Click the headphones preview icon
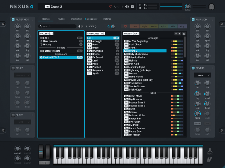Screen dimensions: 225x168 [x=109, y=26]
